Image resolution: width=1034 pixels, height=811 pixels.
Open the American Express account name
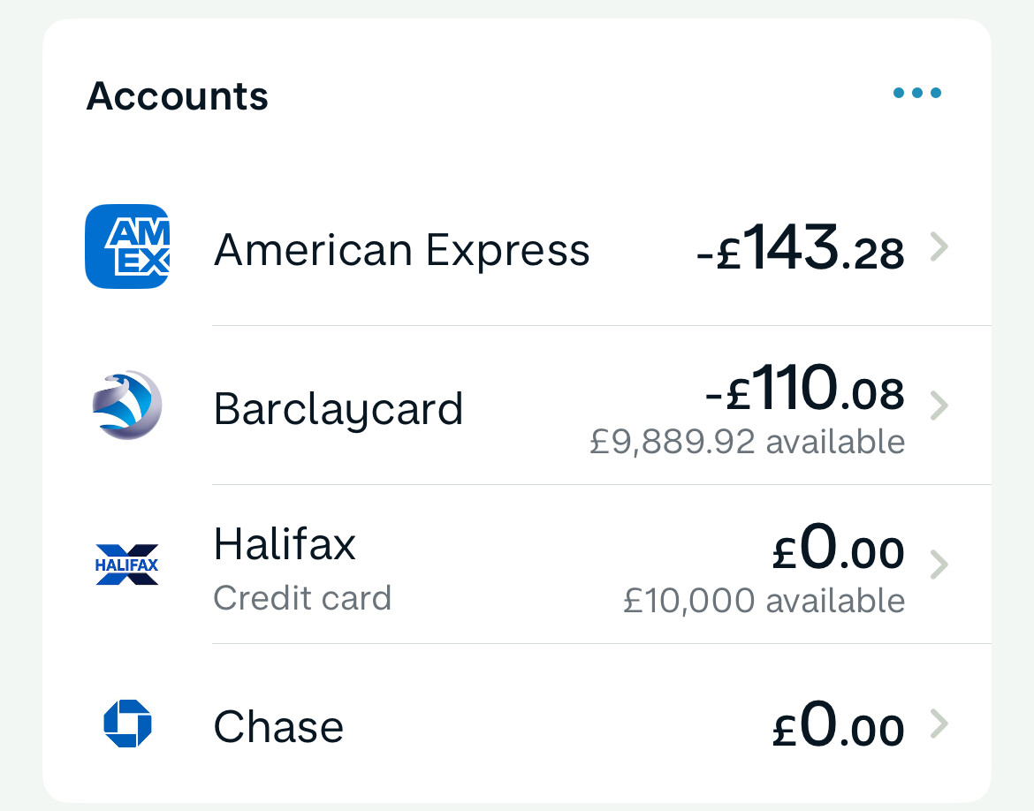tap(401, 250)
